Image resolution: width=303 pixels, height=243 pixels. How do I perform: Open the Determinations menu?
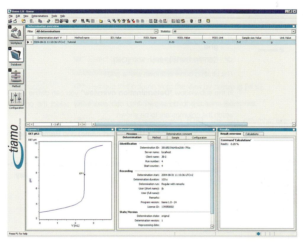pos(40,16)
